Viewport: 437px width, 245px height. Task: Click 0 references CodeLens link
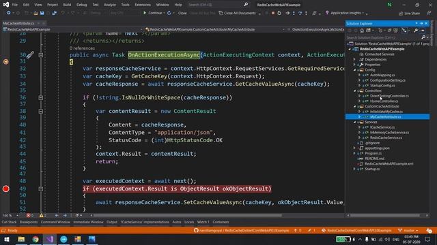click(82, 48)
